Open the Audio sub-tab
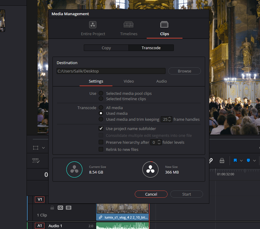260x229 pixels. coord(162,81)
